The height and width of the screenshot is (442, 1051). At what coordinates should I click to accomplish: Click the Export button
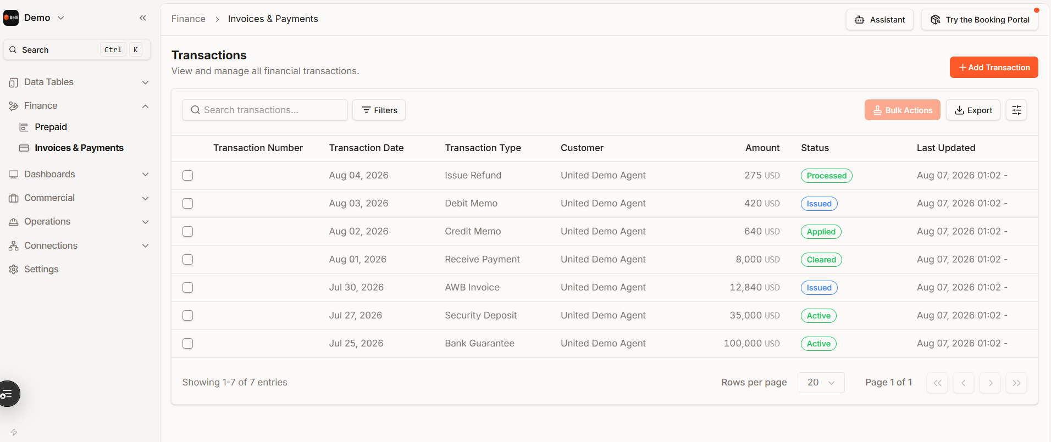973,110
